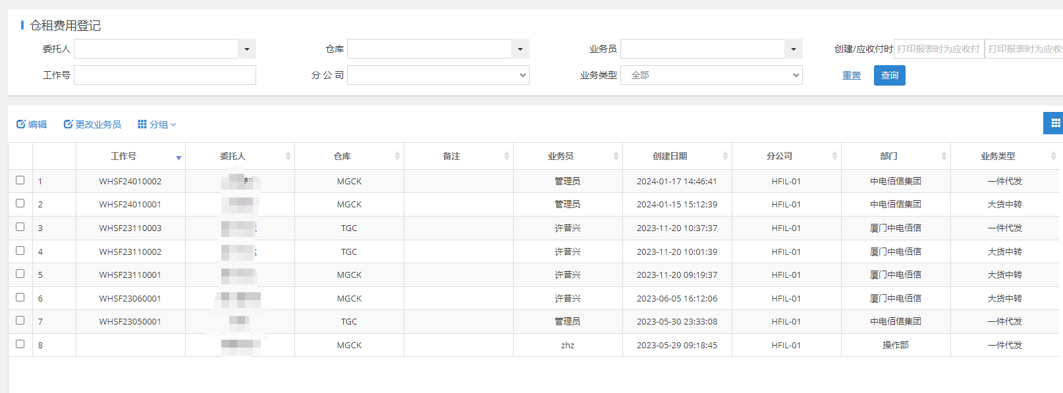Screen dimensions: 1063x393
Task: Click the 重置 reset link
Action: pyautogui.click(x=852, y=76)
